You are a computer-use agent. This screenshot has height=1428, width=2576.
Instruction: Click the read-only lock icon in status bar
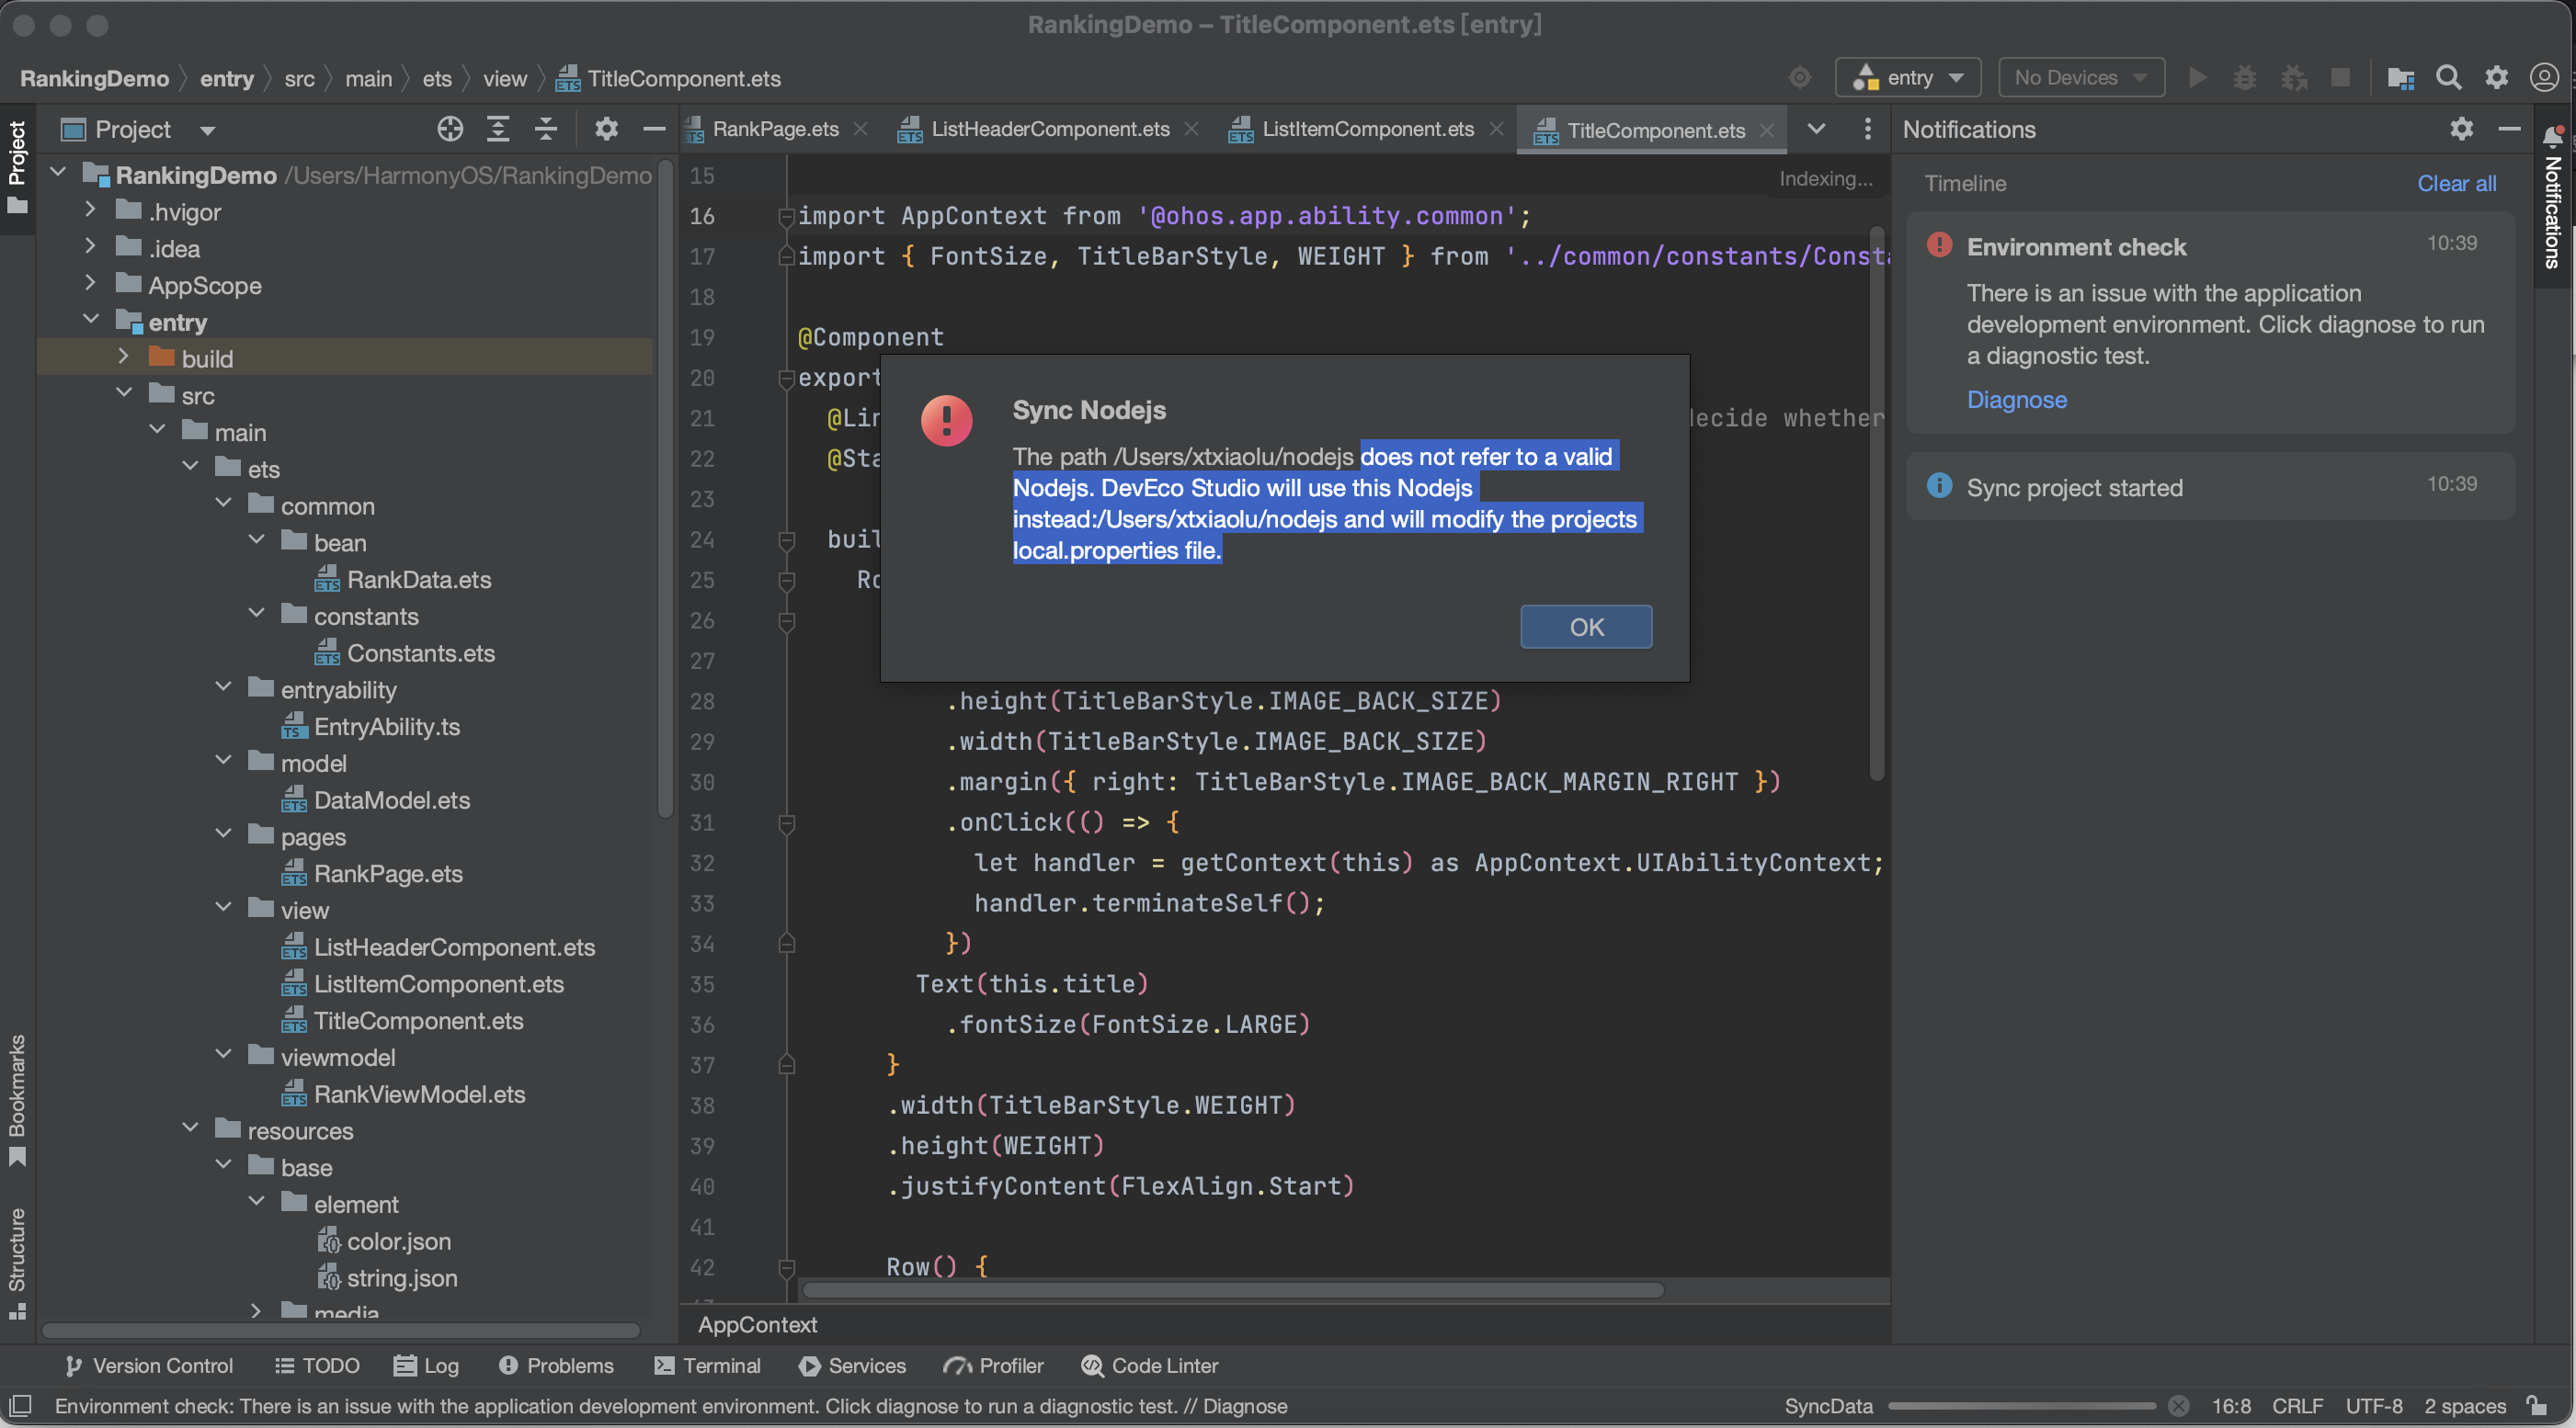tap(2537, 1405)
